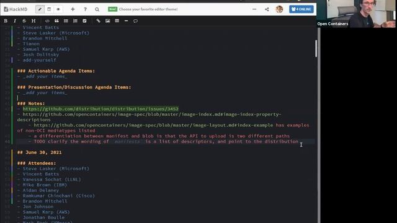Insert a comment bubble
Viewport: 397px width, 223px height.
(135, 21)
